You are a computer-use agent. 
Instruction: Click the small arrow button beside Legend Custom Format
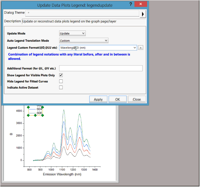click(141, 48)
